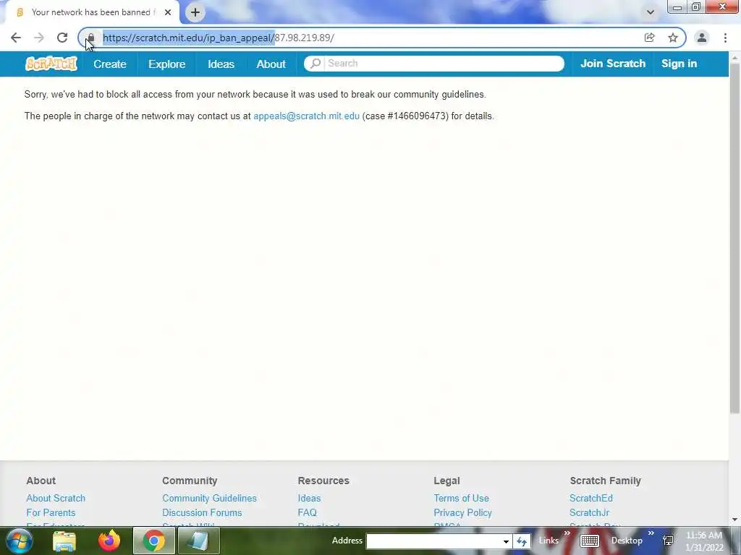Click the taskbar clock showing 11:56 AM
The image size is (741, 555).
pyautogui.click(x=704, y=535)
